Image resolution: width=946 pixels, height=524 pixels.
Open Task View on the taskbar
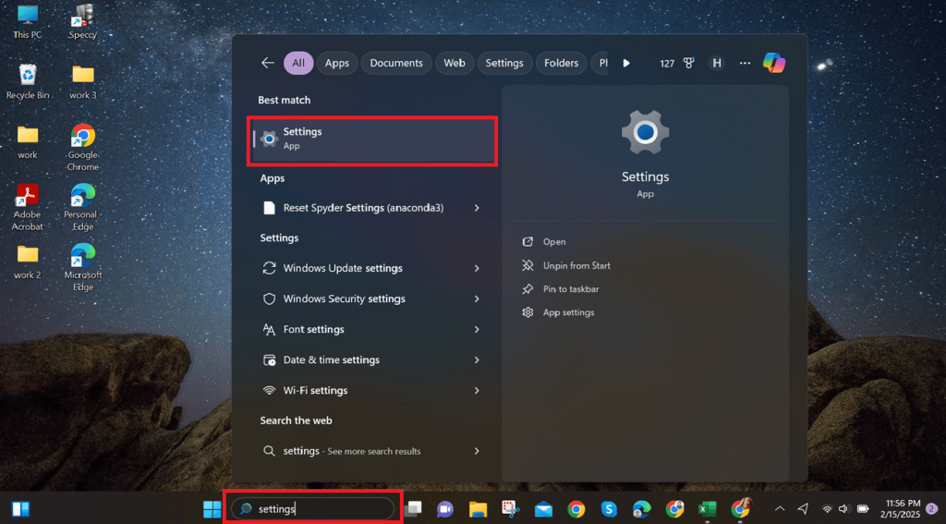(413, 509)
